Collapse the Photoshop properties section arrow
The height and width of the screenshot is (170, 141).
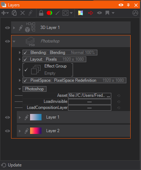(x=20, y=89)
